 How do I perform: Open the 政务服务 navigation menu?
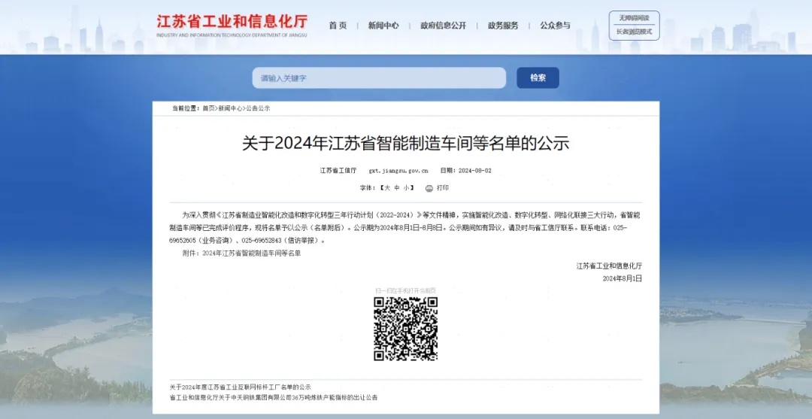coord(503,26)
